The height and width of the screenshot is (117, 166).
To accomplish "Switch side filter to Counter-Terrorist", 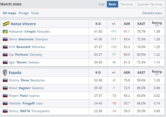I will [150, 4].
